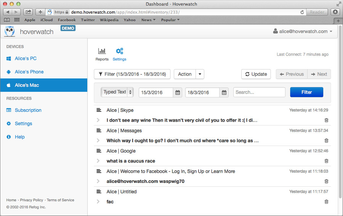Open the Action dropdown arrow
343x216 pixels.
[x=200, y=74]
